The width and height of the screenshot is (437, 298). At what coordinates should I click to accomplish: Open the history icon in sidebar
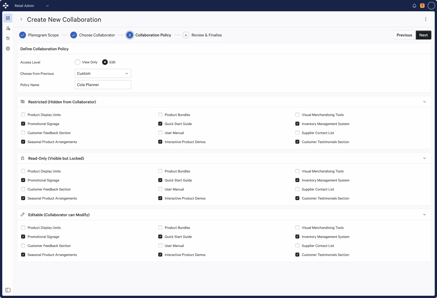tap(8, 38)
